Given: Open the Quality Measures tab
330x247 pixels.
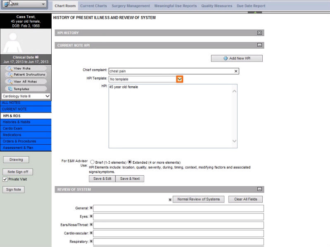Looking at the screenshot, I should point(217,6).
